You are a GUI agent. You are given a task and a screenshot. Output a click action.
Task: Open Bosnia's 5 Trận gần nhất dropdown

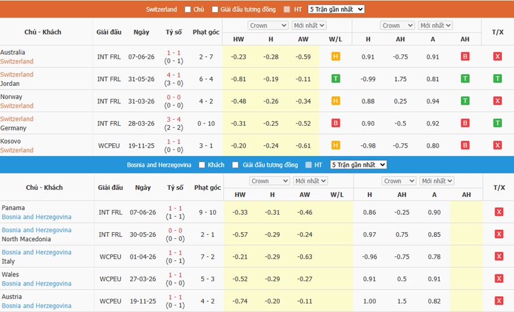pos(359,165)
